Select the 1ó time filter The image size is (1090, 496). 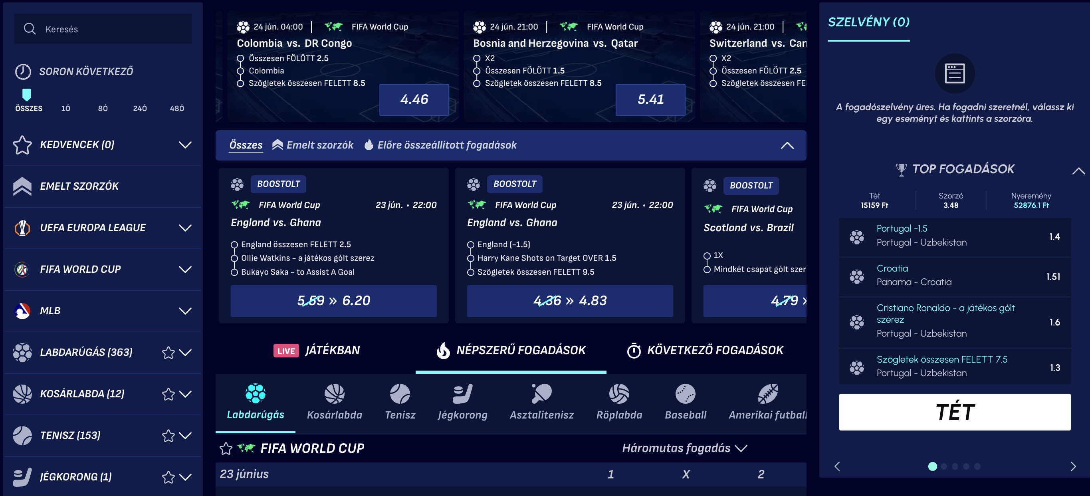(x=65, y=108)
